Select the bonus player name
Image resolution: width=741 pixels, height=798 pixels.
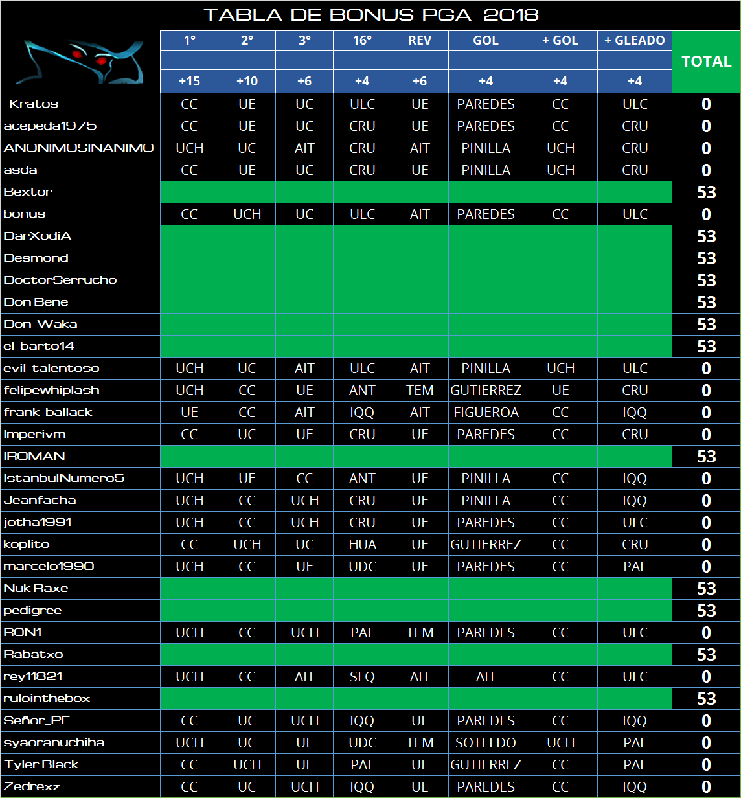(25, 214)
